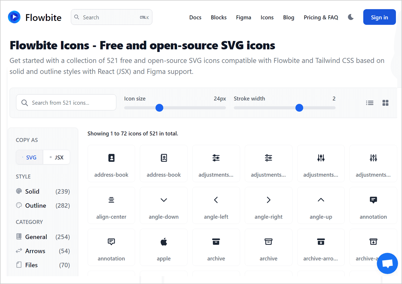
Task: Open the Blocks menu item
Action: coord(219,17)
